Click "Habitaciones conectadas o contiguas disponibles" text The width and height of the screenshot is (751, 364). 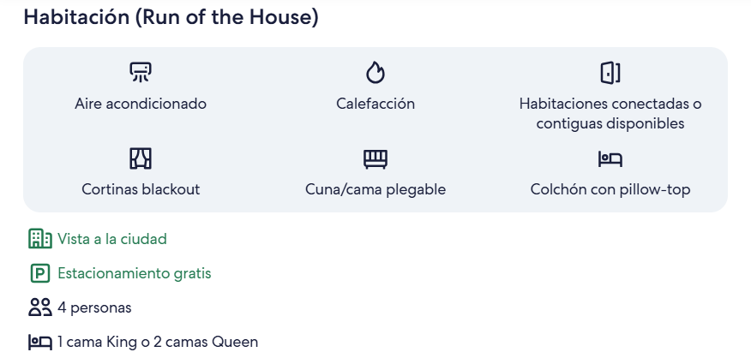point(610,113)
